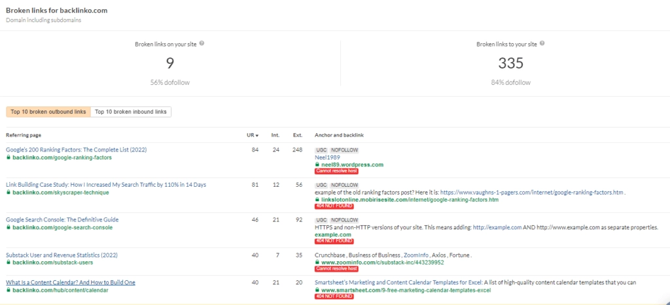
Task: Click lock icon before backlinko.com/google-ranking-factors
Action: [x=9, y=157]
